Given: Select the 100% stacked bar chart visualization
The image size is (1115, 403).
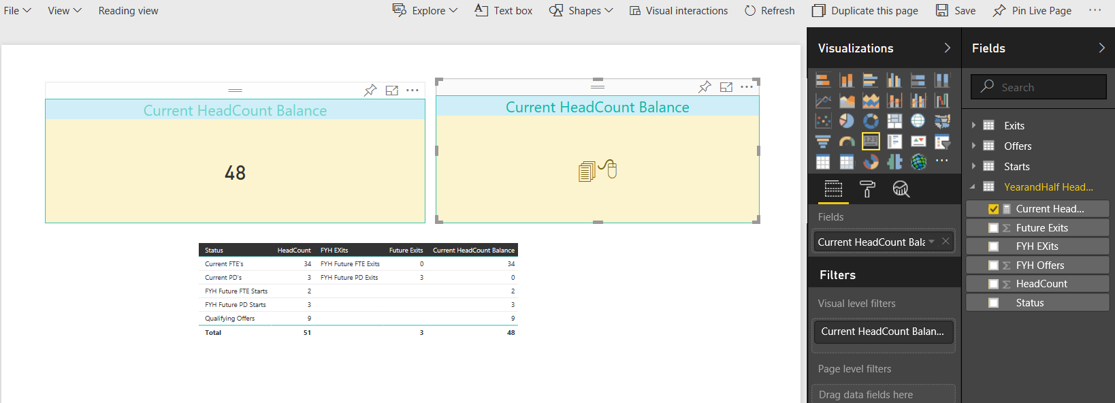Looking at the screenshot, I should [918, 80].
